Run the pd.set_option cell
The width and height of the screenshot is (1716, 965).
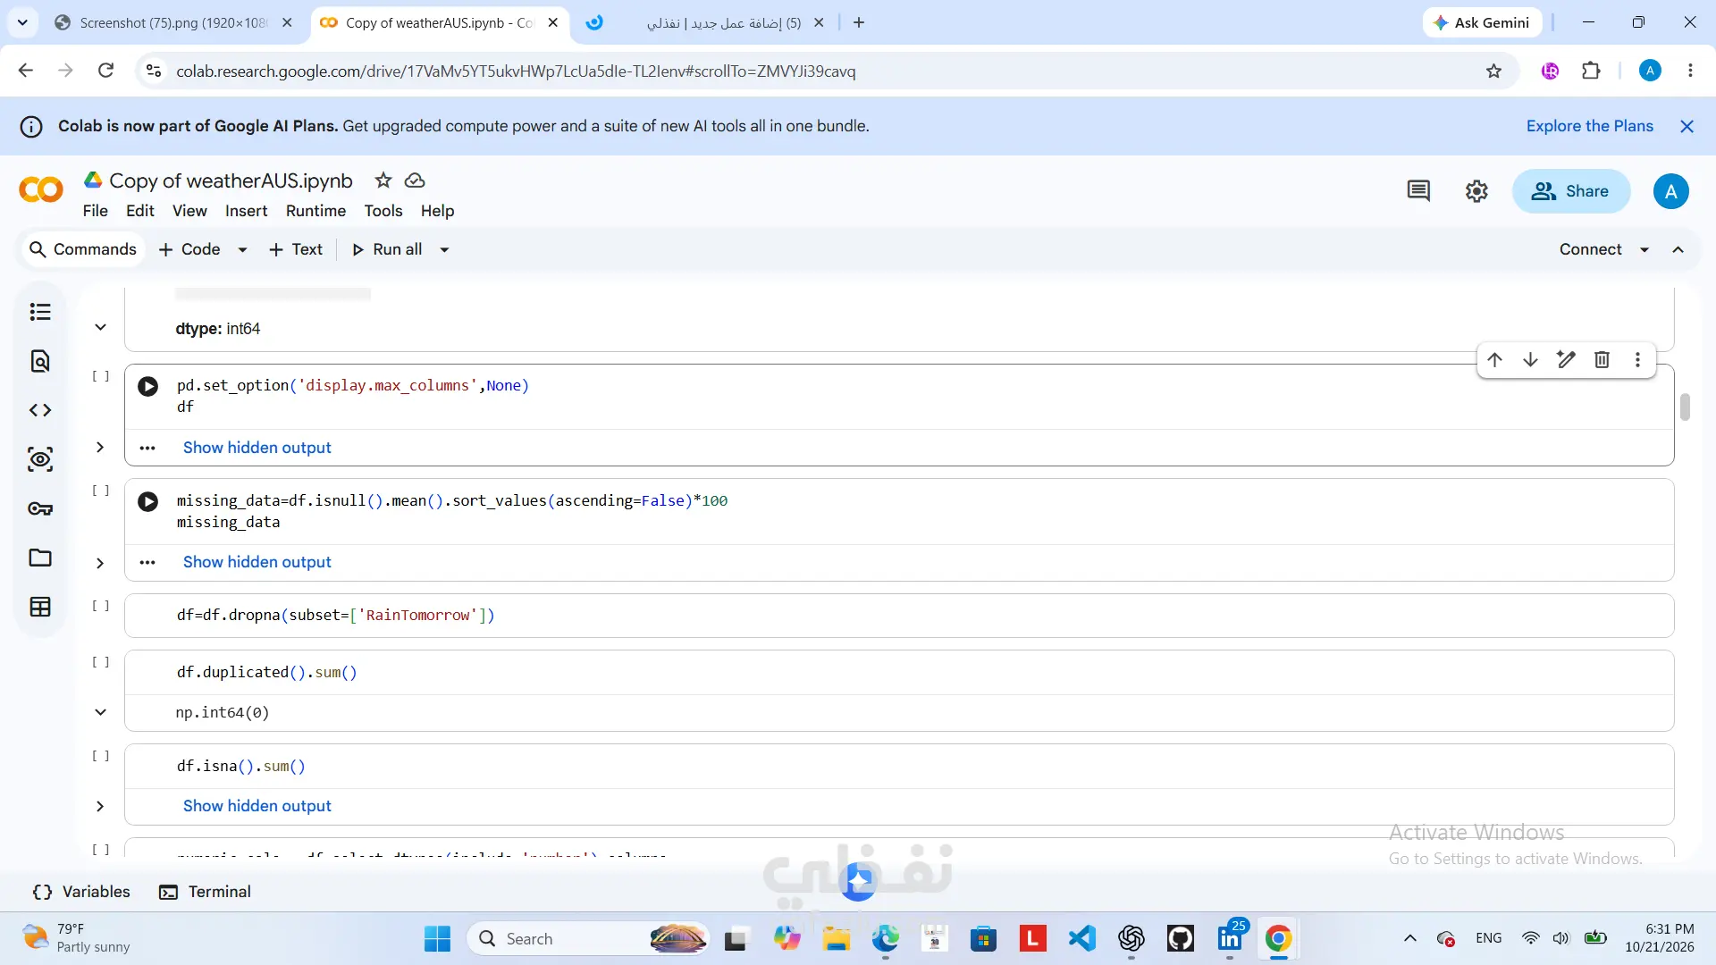148,386
